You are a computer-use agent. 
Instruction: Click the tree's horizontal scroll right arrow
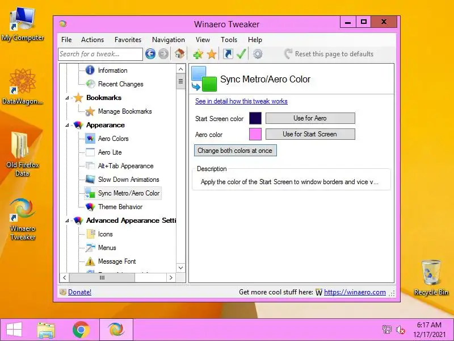point(171,277)
